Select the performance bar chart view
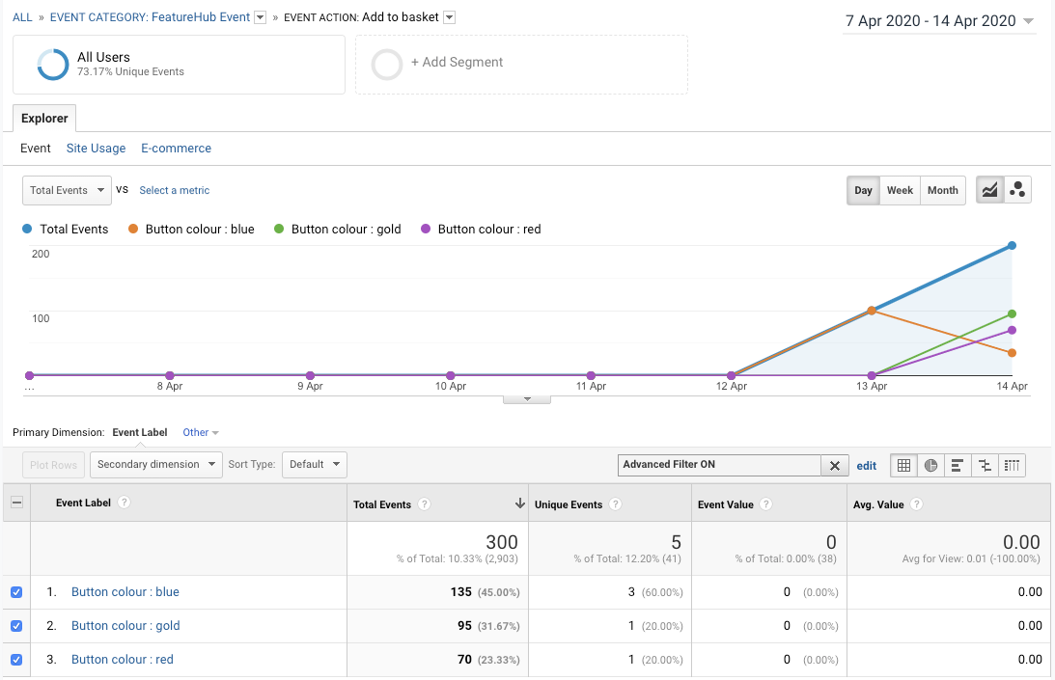The width and height of the screenshot is (1055, 680). pyautogui.click(x=957, y=465)
